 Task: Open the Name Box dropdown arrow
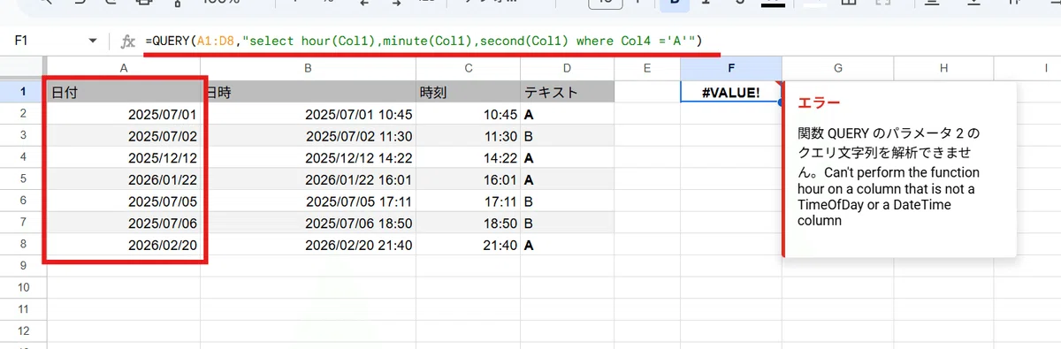tap(93, 41)
